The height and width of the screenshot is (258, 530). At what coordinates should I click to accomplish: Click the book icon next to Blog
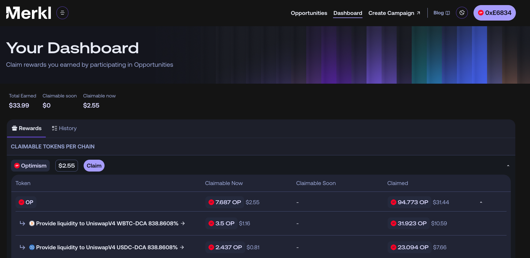click(x=447, y=13)
